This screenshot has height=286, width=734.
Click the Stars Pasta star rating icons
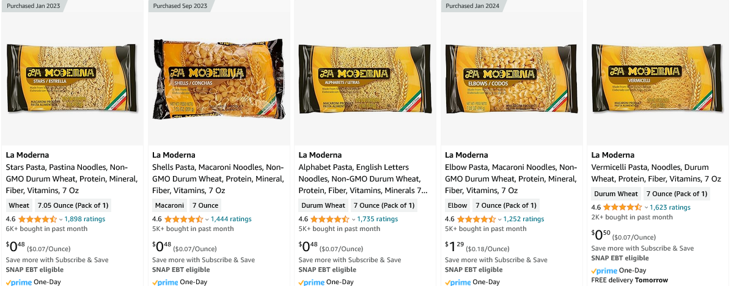coord(37,219)
